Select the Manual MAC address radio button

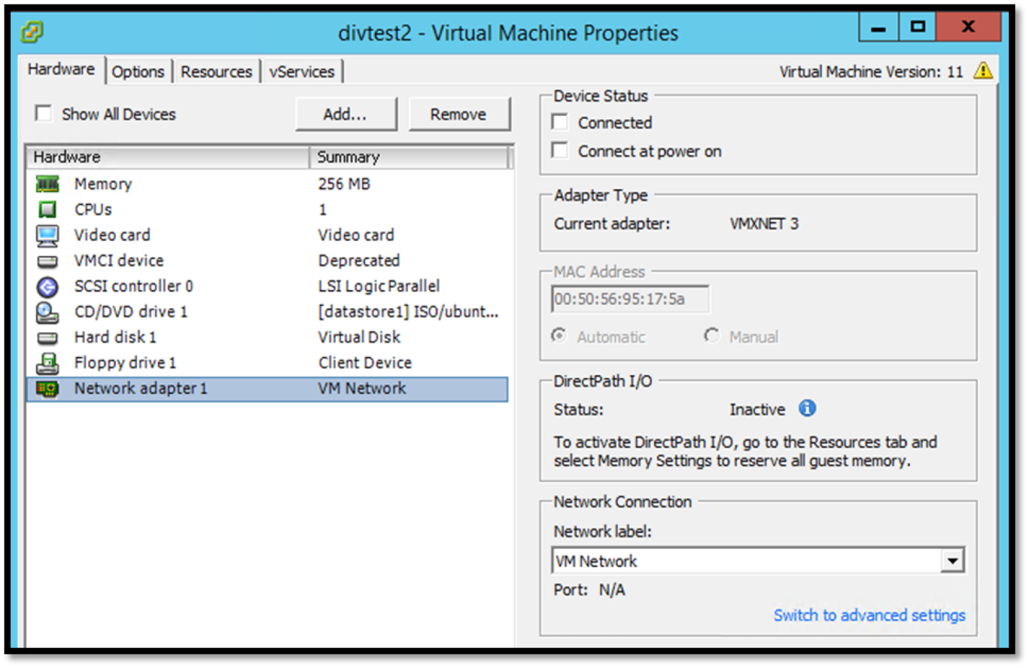click(711, 336)
